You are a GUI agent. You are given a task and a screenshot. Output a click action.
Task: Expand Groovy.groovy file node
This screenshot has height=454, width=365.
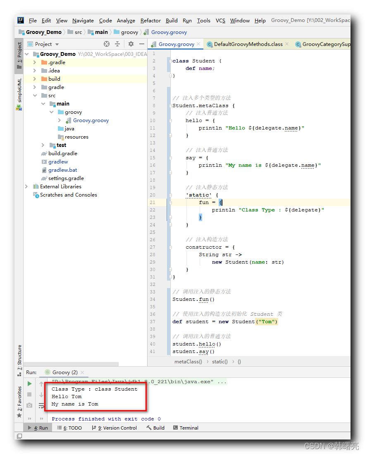(60, 120)
